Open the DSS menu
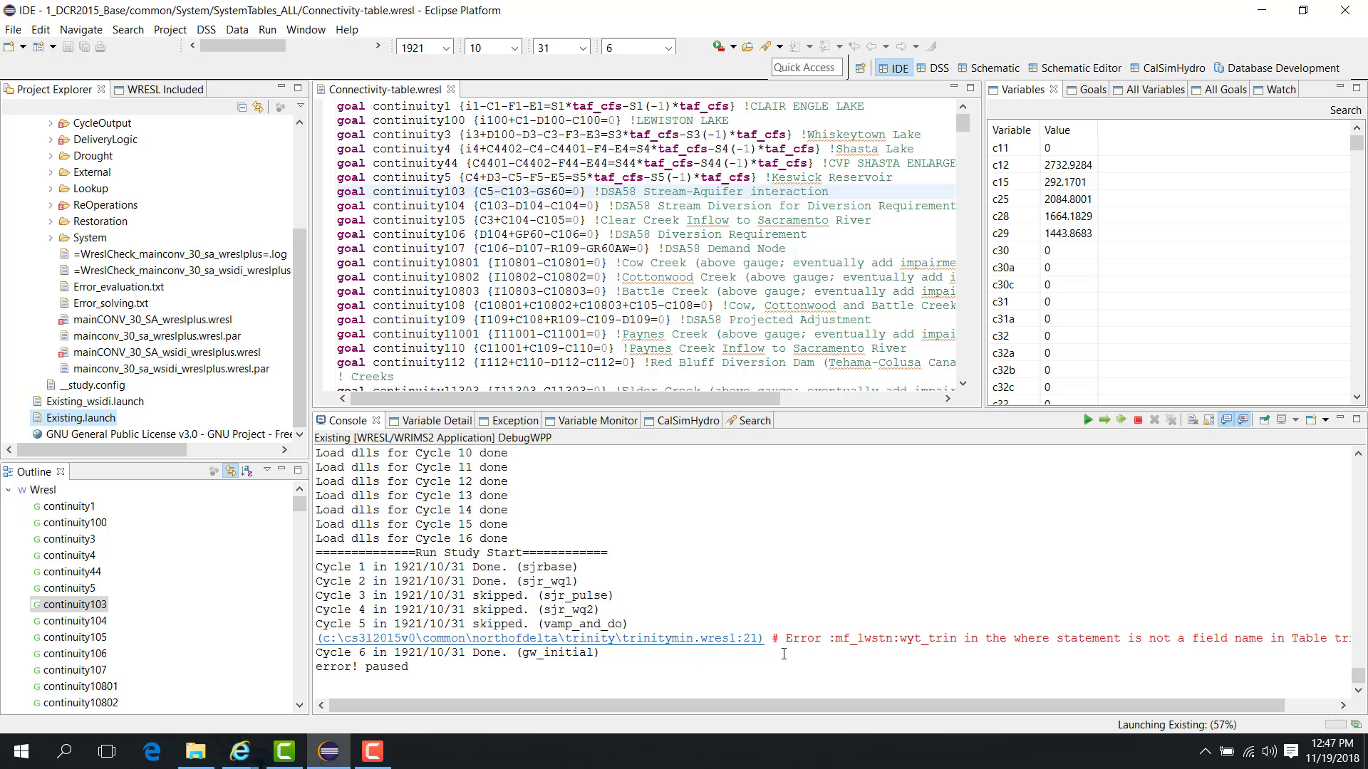 point(206,29)
